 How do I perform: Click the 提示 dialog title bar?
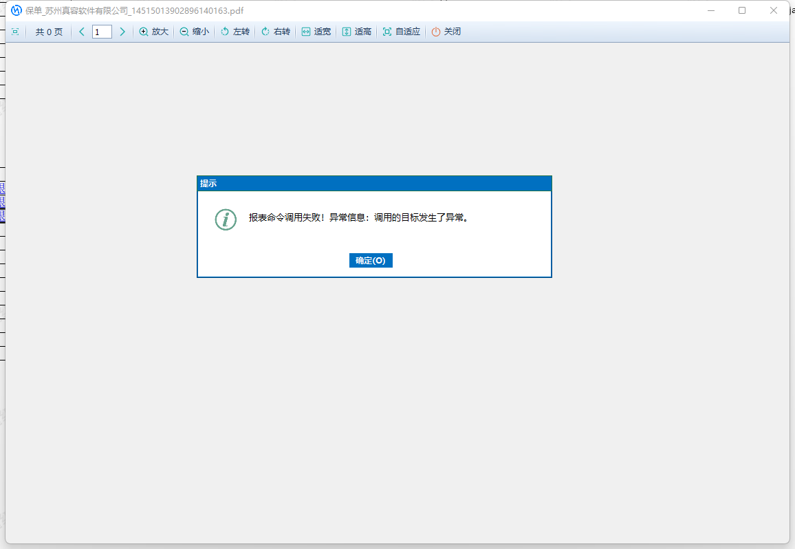(x=374, y=184)
